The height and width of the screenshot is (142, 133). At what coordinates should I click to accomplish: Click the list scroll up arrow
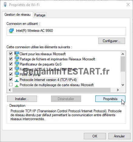[123, 54]
